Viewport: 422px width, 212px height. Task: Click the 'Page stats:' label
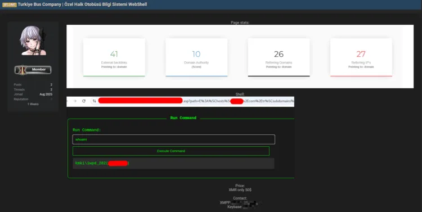[240, 22]
